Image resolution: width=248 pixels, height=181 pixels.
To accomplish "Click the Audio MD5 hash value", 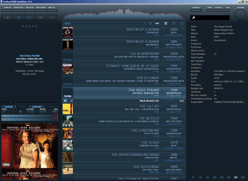I will tap(230, 102).
